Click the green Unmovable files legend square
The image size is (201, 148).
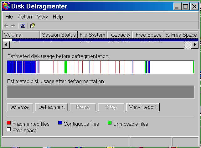[110, 123]
